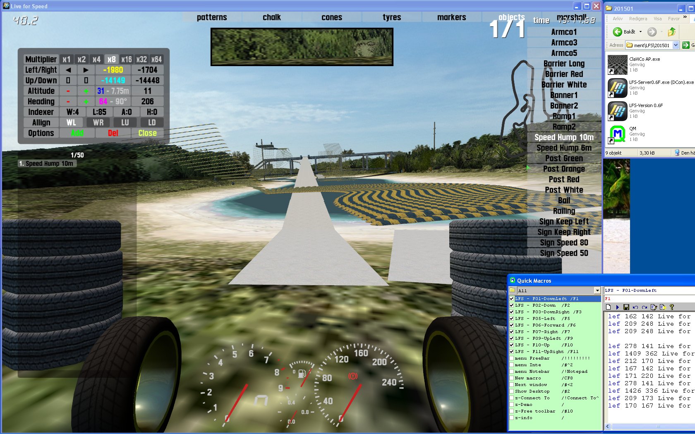
Task: Open the cones tab
Action: 332,17
